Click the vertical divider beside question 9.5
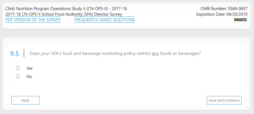 coord(24,53)
